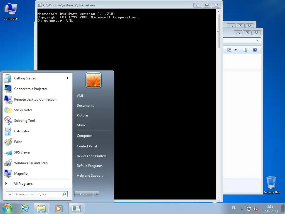This screenshot has width=285, height=214.
Task: Open Windows Explorer taskbar icon
Action: (41, 208)
